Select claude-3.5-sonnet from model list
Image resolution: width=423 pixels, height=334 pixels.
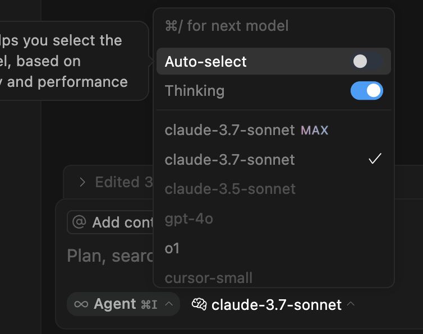pyautogui.click(x=274, y=189)
